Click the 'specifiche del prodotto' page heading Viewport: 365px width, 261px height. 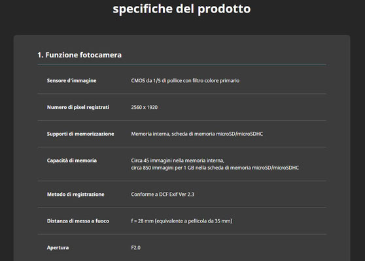pos(182,9)
